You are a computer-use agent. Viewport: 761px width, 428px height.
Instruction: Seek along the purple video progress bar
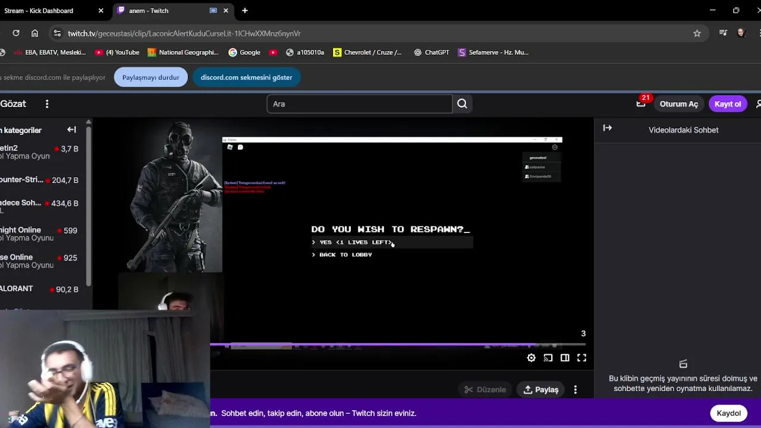point(398,344)
